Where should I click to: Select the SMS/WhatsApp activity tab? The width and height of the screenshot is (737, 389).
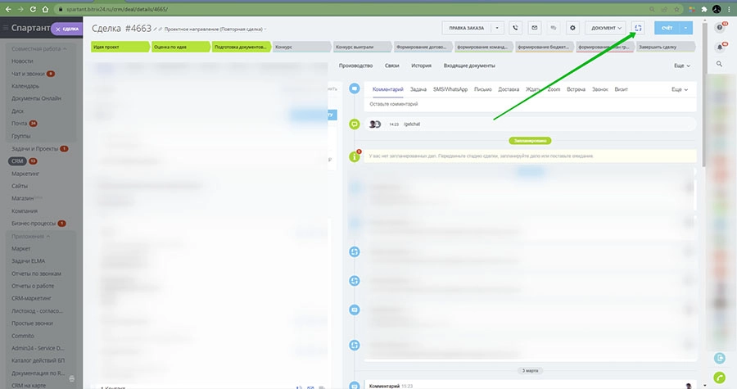click(450, 88)
